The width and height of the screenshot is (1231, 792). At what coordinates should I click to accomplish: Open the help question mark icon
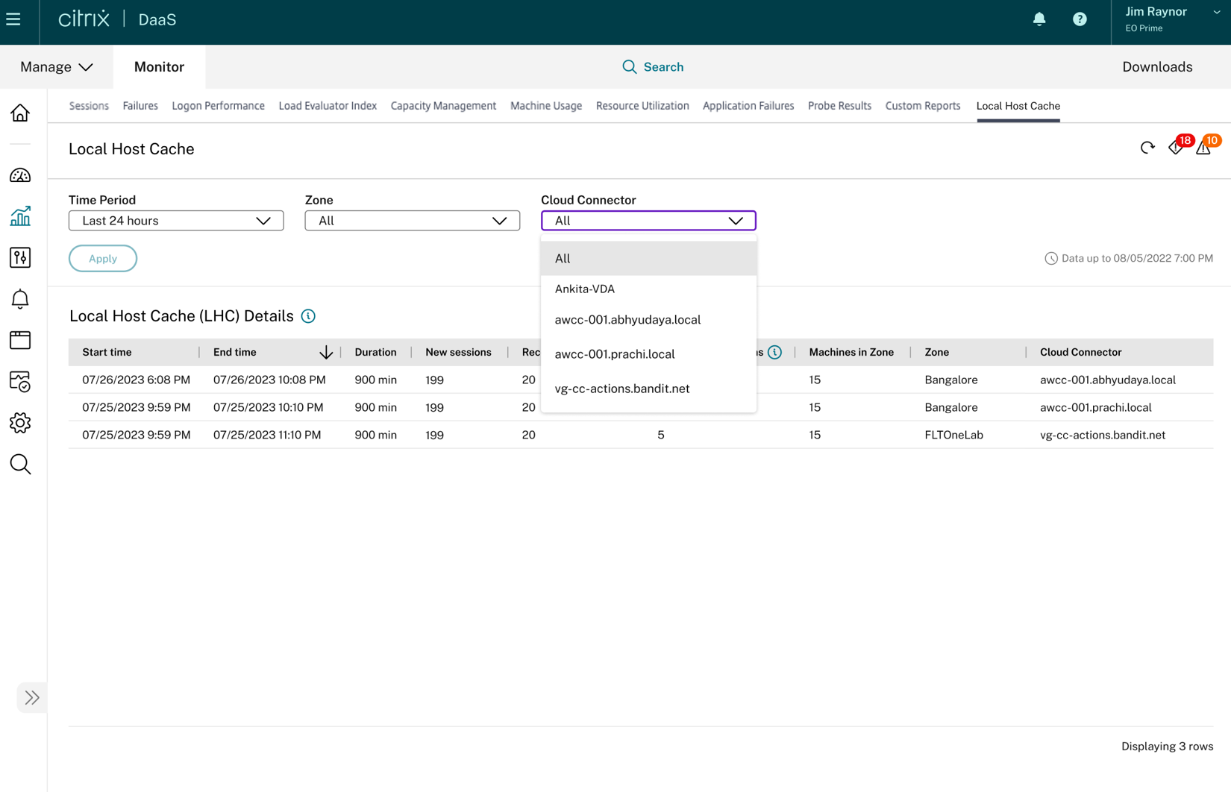[1079, 19]
